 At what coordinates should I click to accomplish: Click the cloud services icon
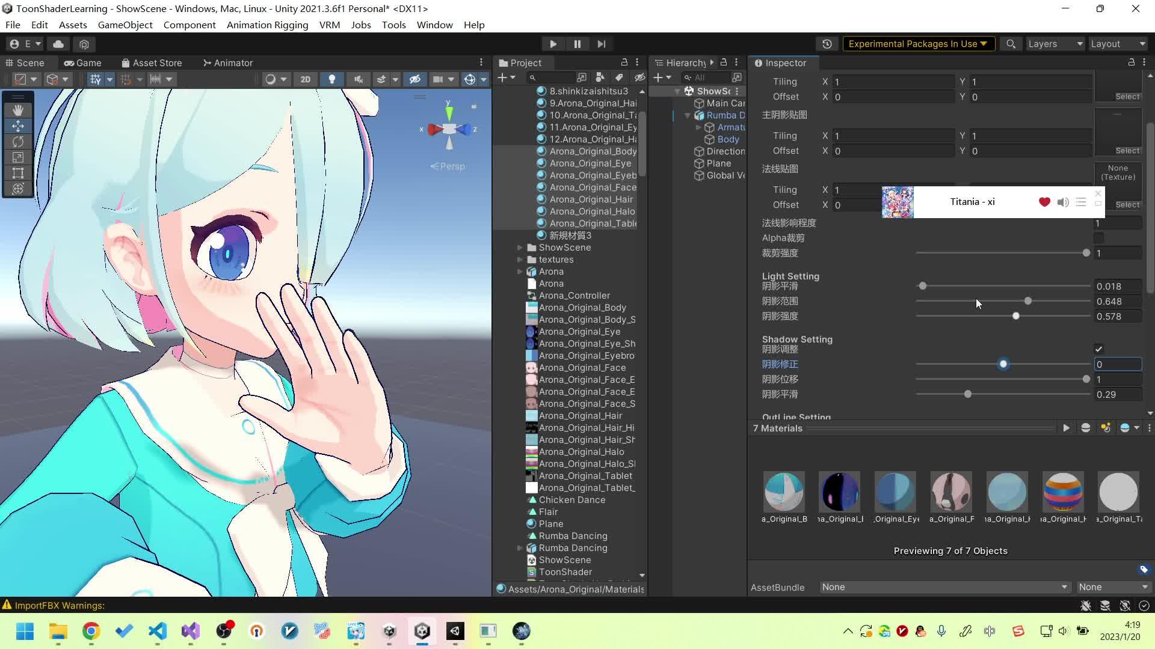coord(58,44)
